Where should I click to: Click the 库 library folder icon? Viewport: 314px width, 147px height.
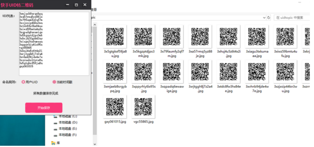(x=53, y=143)
